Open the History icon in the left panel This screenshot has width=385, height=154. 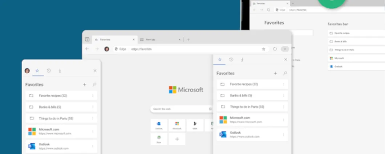click(49, 71)
